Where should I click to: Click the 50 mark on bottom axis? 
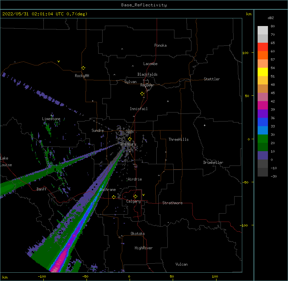(x=172, y=276)
